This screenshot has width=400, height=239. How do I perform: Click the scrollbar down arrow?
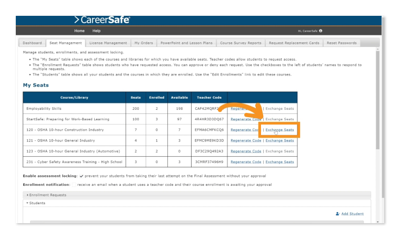coord(377,222)
